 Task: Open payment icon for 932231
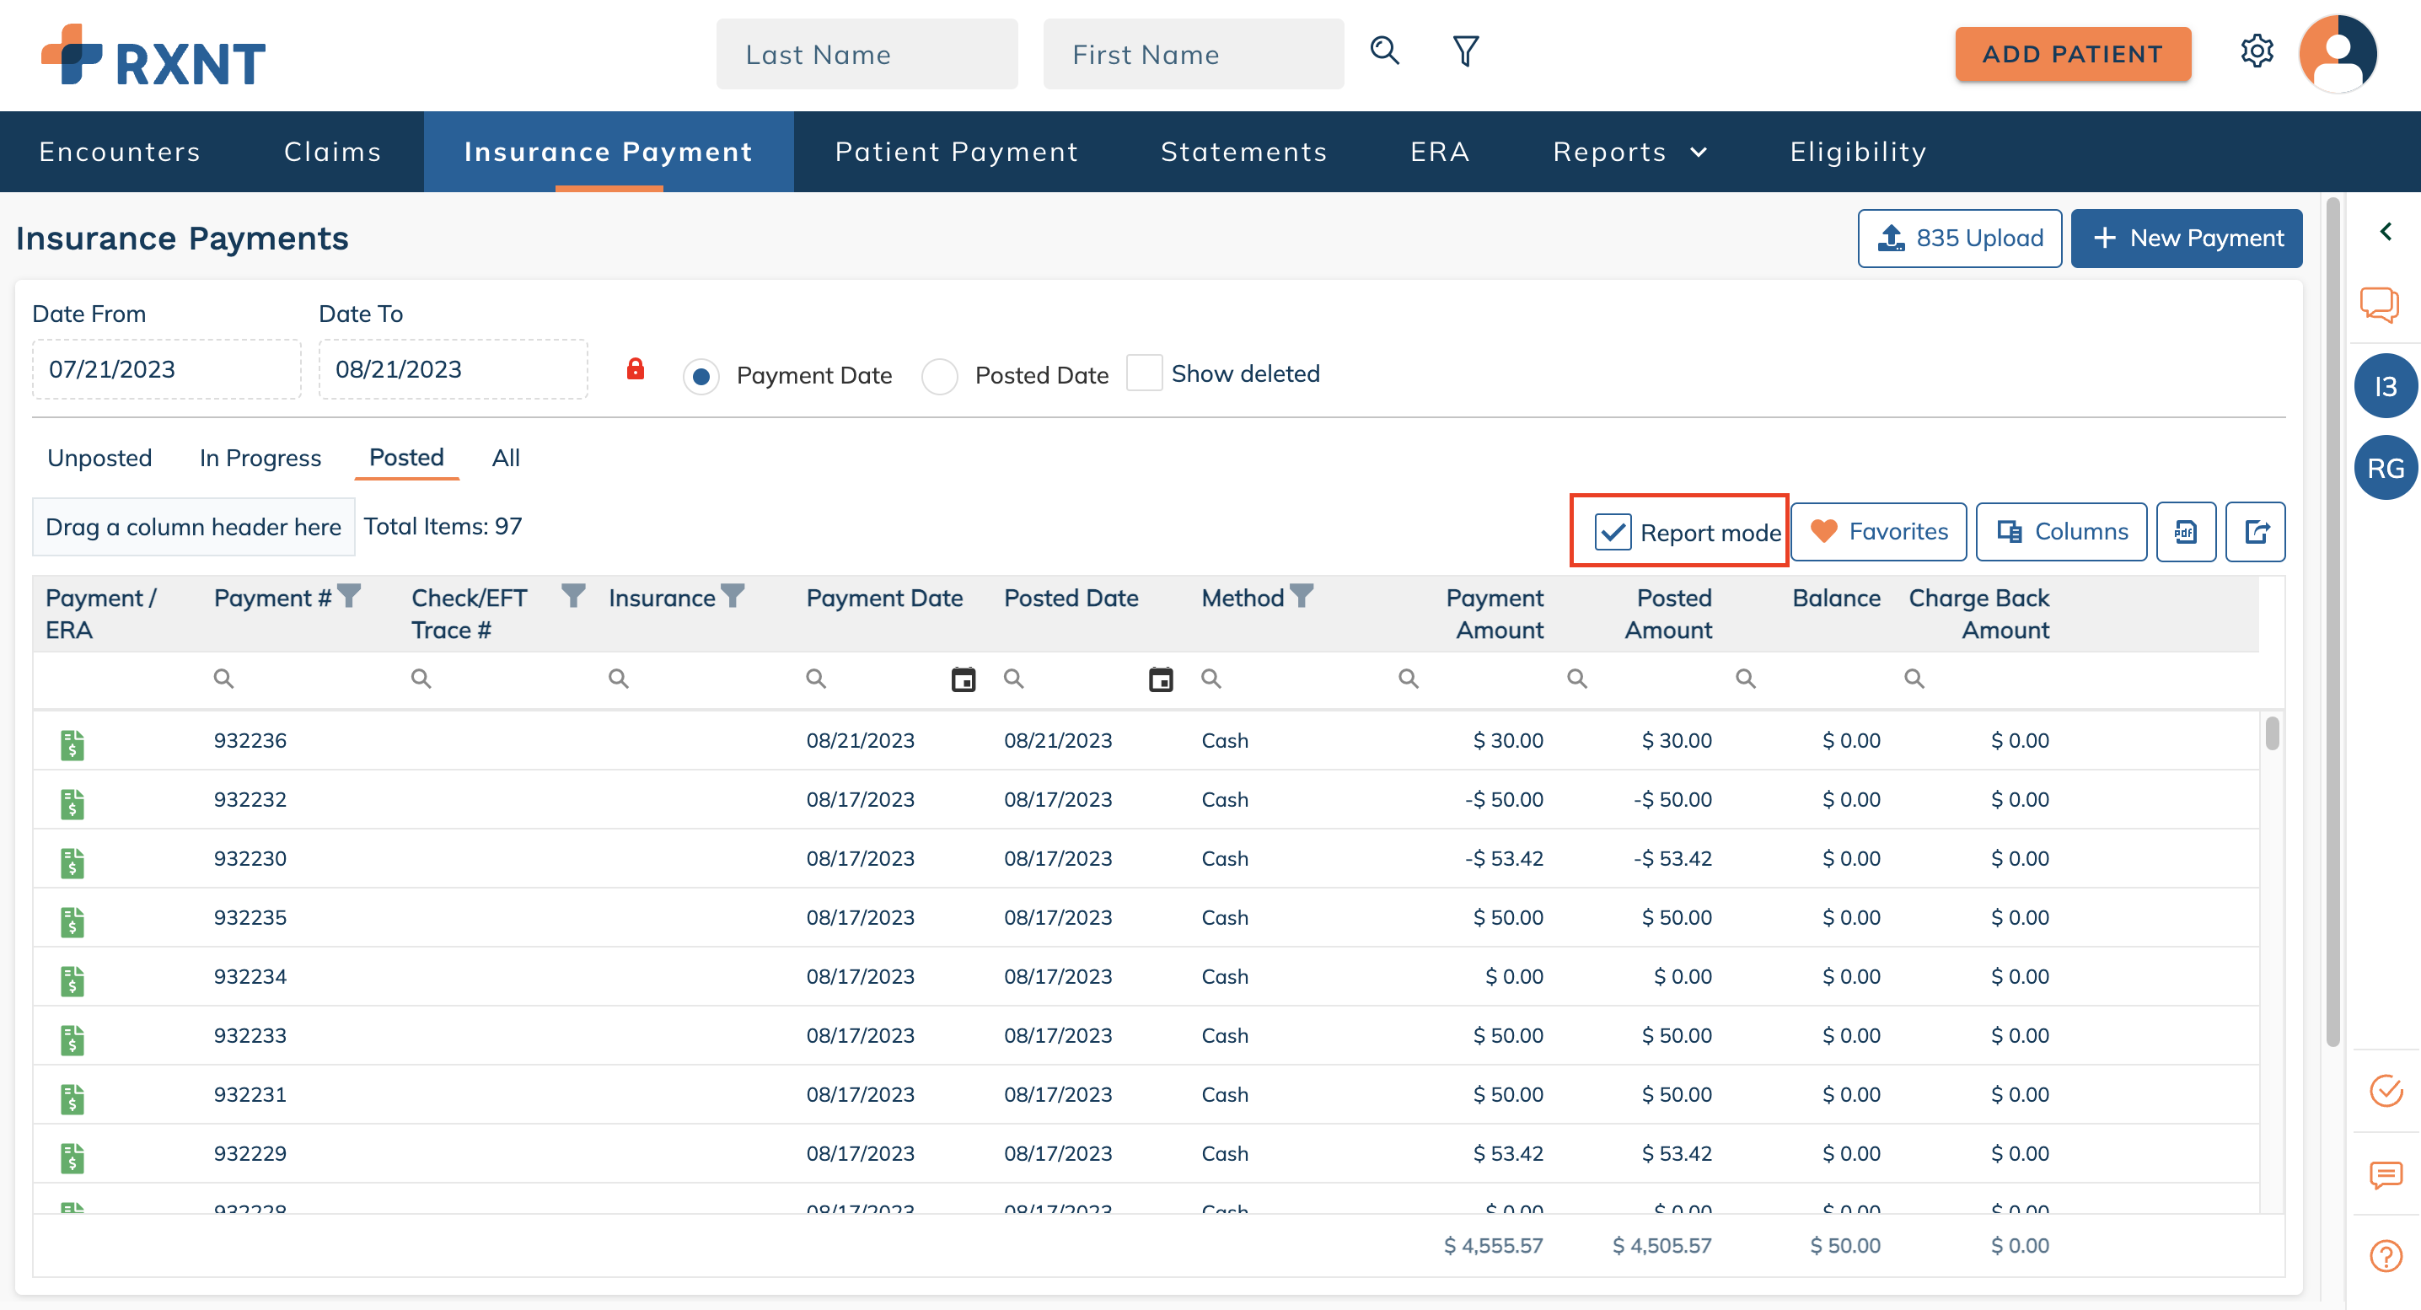coord(72,1099)
